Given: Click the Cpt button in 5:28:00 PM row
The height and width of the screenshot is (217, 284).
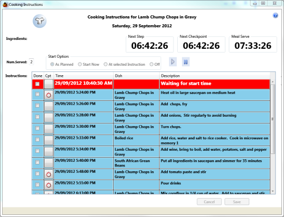Looking at the screenshot, I should [49, 118].
